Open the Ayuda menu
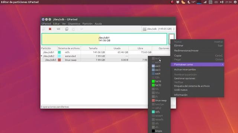238x133 pixels. click(98, 24)
